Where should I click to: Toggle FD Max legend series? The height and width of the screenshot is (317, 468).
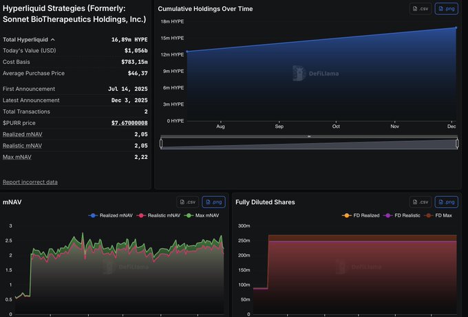click(x=438, y=215)
